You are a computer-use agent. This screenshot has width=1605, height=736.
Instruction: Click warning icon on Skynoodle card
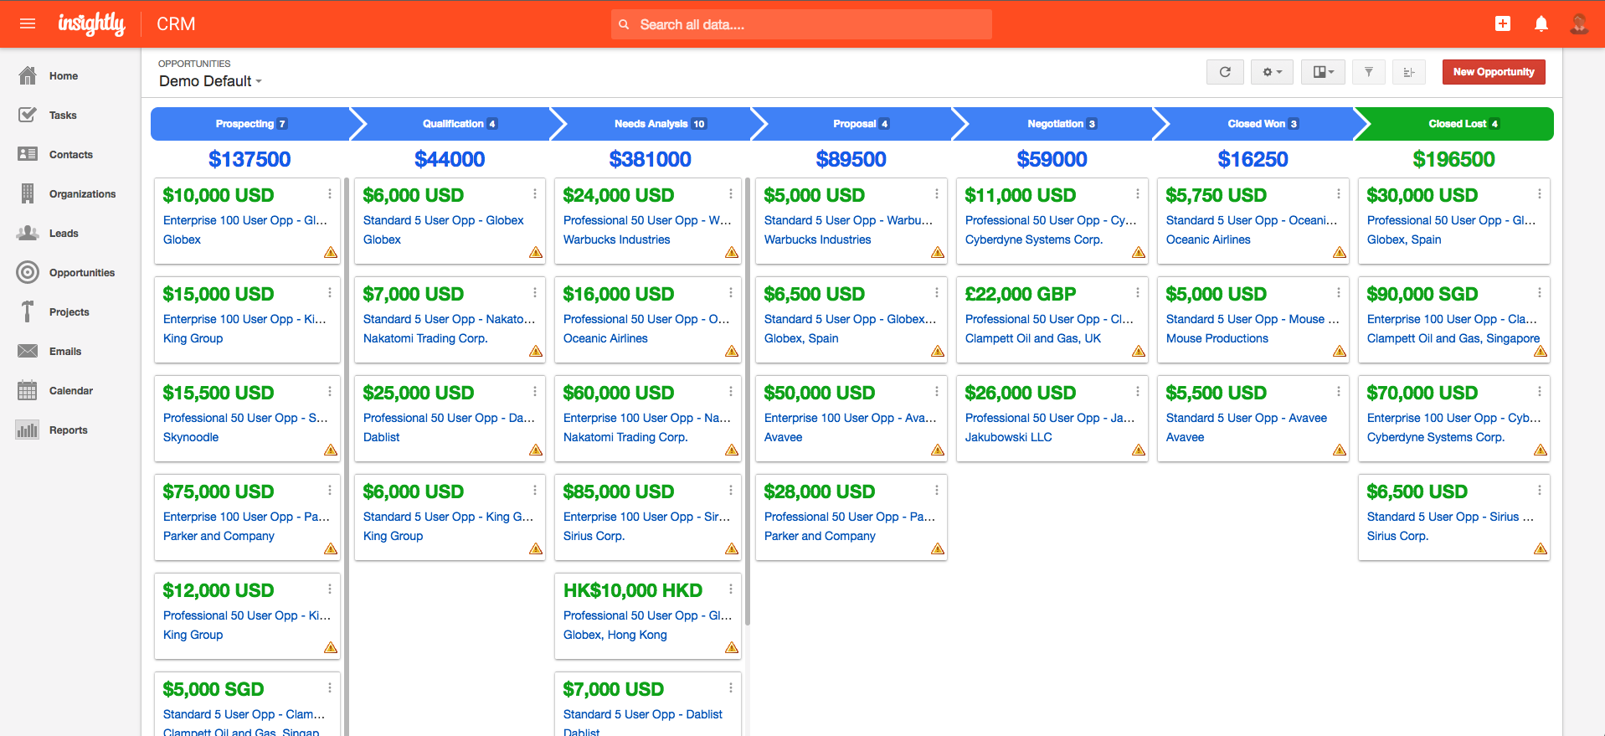[x=331, y=450]
